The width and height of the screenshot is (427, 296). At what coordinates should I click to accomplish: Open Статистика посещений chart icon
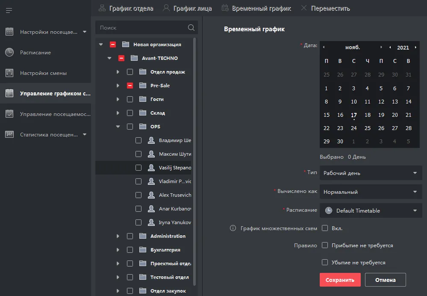pyautogui.click(x=9, y=134)
